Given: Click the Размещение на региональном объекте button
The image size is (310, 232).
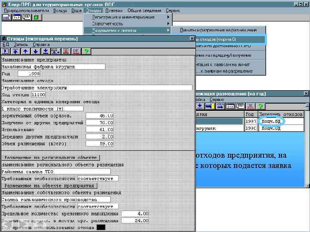Looking at the screenshot, I should click(50, 158).
